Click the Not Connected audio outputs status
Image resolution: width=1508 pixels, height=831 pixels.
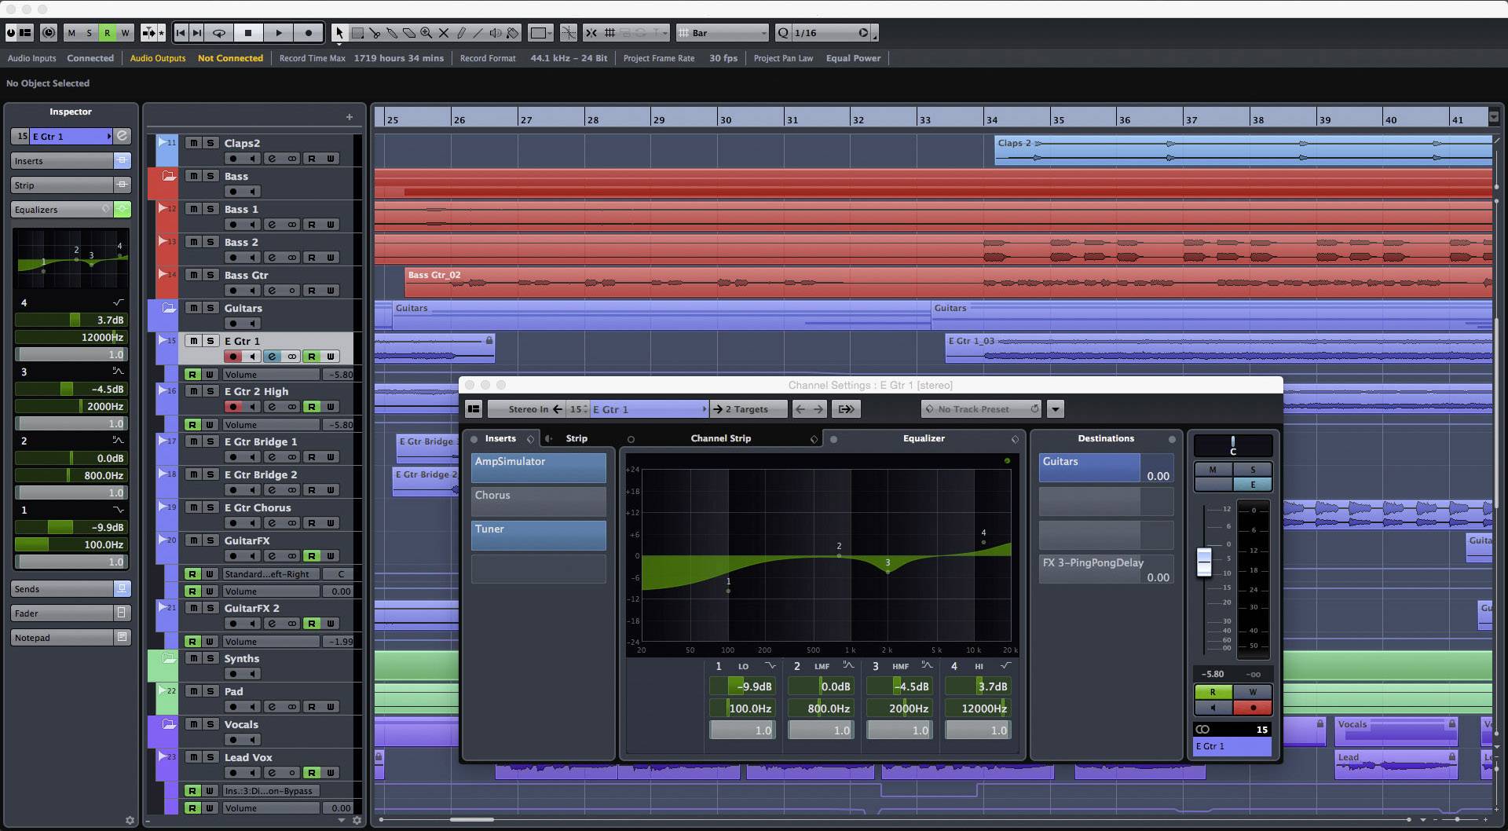point(230,58)
